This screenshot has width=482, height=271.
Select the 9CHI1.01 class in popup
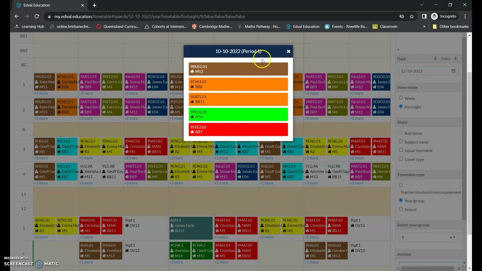tap(238, 84)
